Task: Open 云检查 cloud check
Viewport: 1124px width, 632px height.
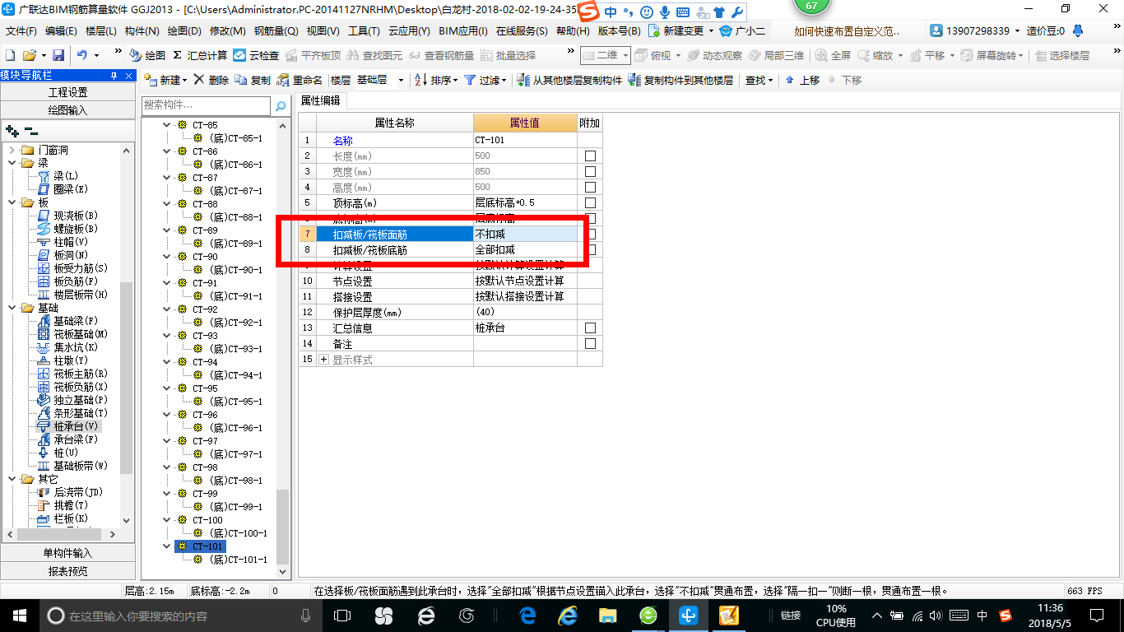Action: [256, 55]
